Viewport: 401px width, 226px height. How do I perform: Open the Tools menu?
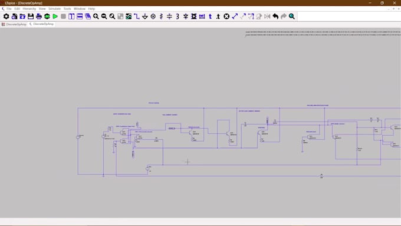coord(67,9)
